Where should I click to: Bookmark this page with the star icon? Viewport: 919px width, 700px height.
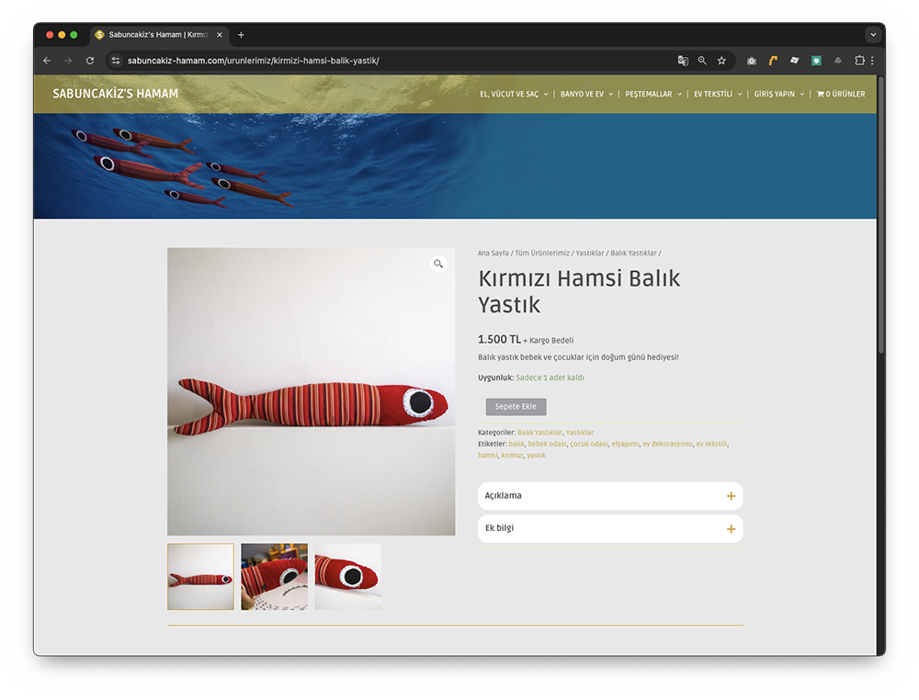click(x=721, y=61)
